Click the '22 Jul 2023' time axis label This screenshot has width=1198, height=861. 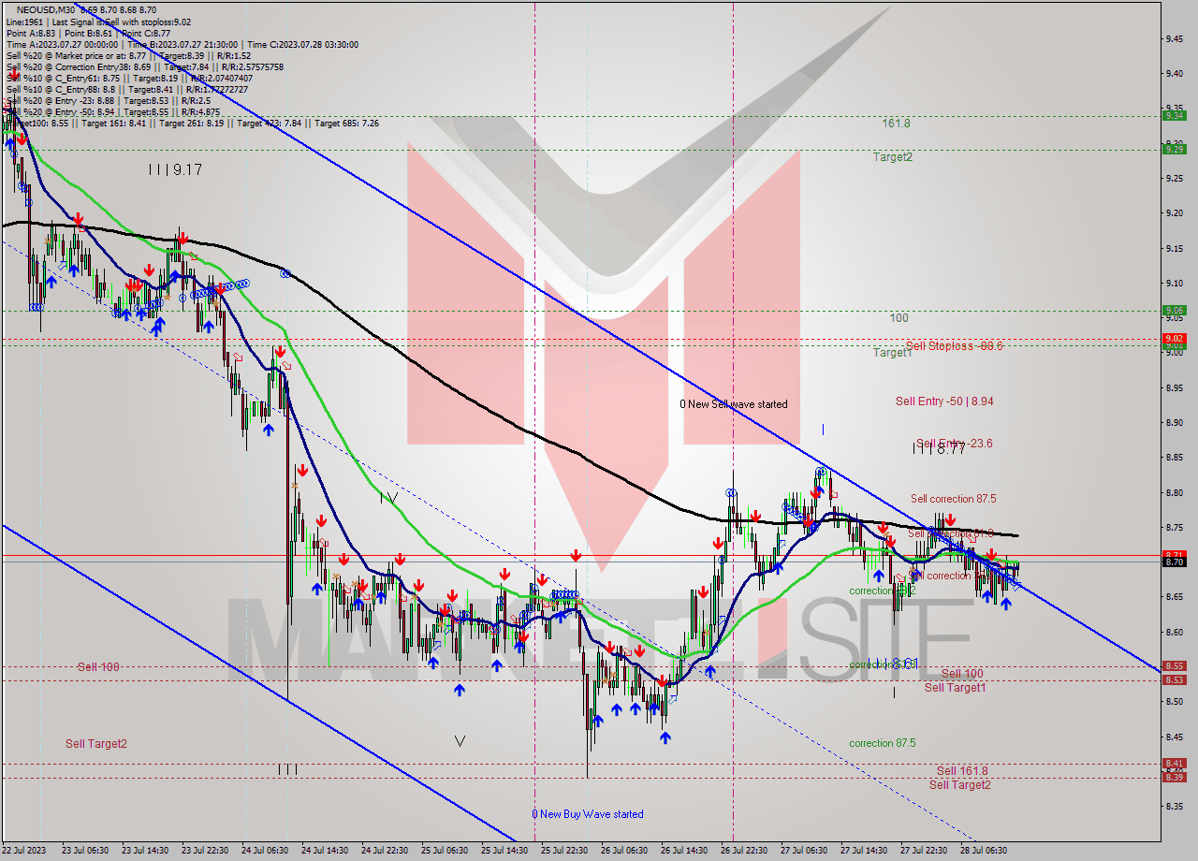[23, 851]
